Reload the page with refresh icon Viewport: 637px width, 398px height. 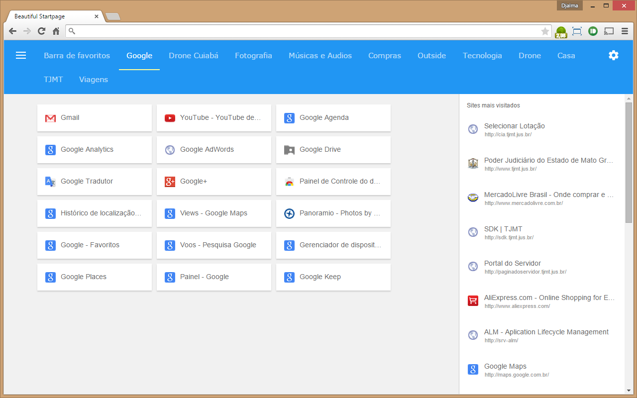coord(41,31)
